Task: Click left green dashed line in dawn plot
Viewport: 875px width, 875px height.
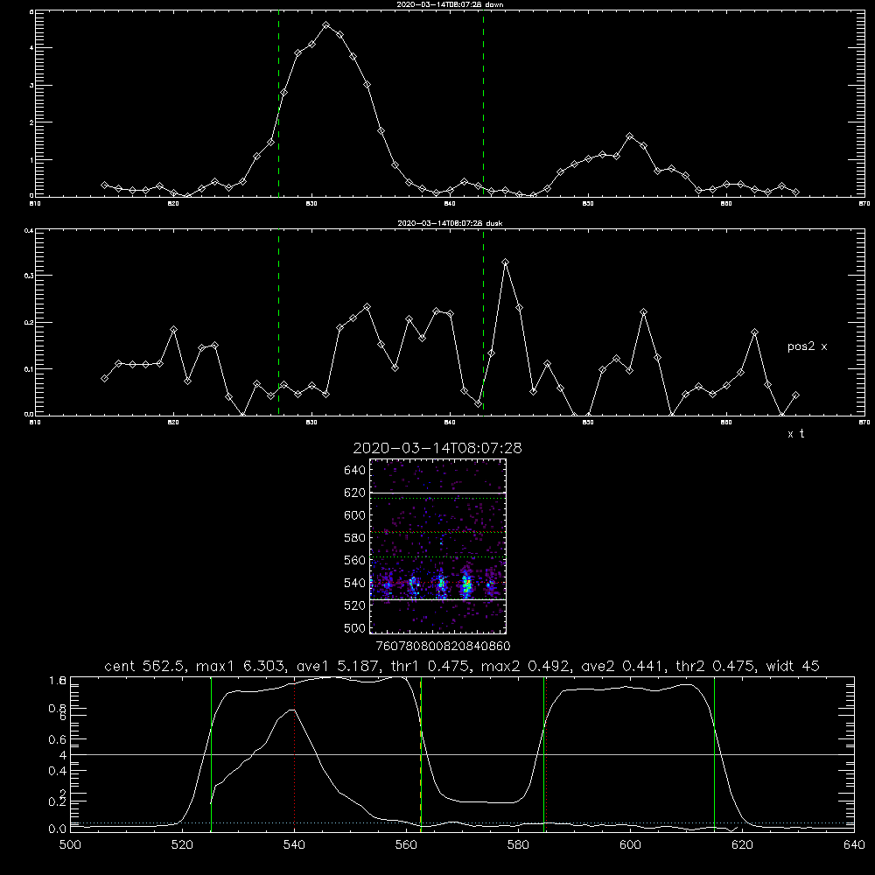Action: pyautogui.click(x=278, y=106)
